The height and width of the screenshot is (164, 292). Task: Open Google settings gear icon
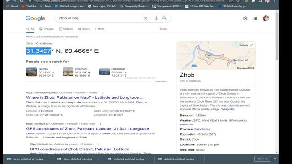coord(245,18)
